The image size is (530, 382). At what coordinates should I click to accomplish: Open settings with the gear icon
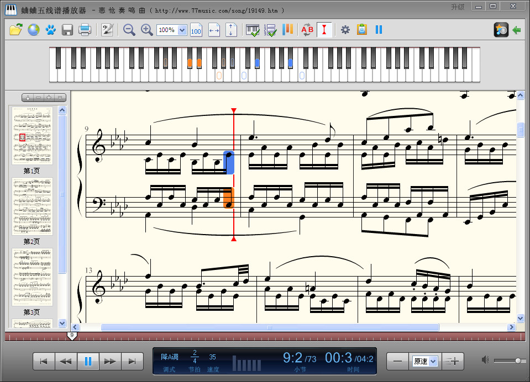(345, 30)
